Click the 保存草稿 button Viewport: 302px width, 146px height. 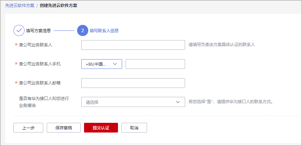(x=64, y=128)
